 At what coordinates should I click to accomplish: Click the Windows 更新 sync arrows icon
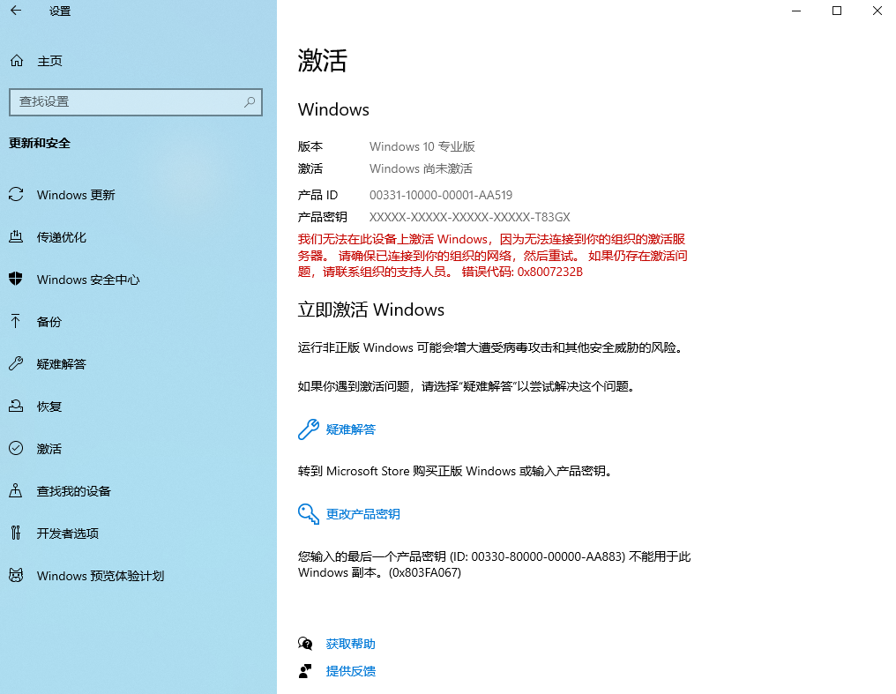[x=16, y=195]
